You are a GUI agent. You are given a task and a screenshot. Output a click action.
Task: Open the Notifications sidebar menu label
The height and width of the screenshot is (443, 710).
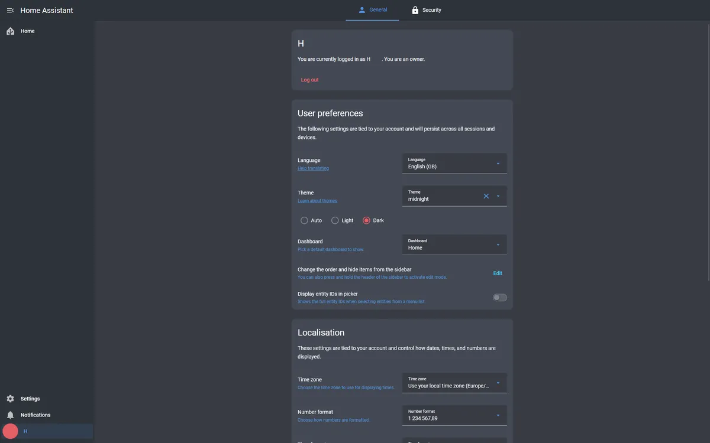[x=35, y=415]
